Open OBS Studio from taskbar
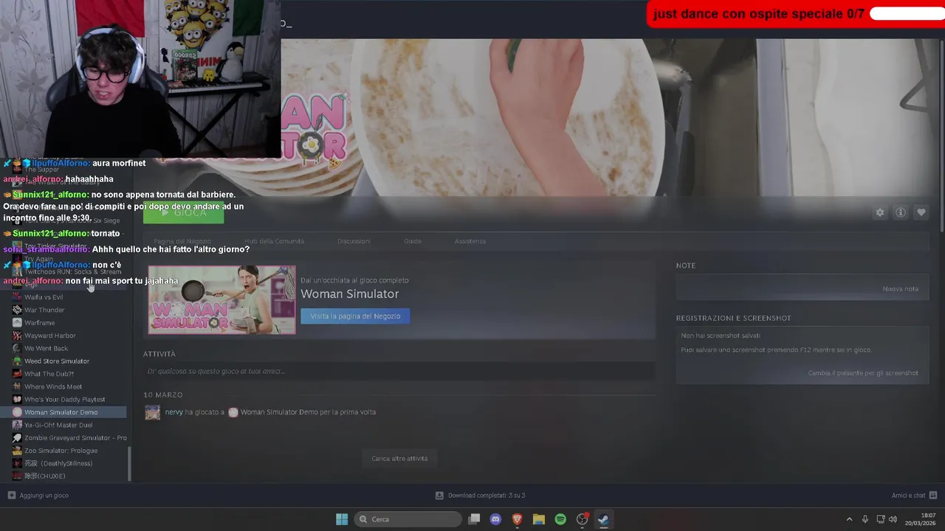945x531 pixels. [x=582, y=519]
